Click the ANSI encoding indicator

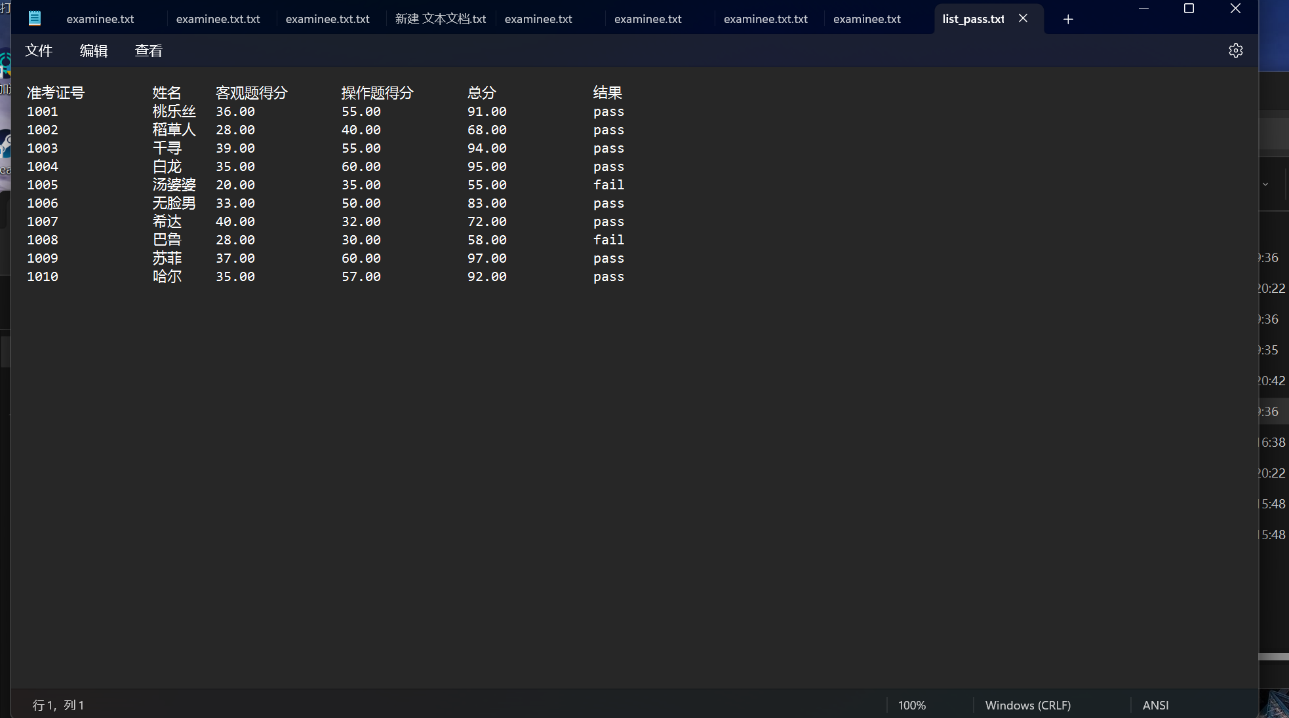pyautogui.click(x=1155, y=705)
